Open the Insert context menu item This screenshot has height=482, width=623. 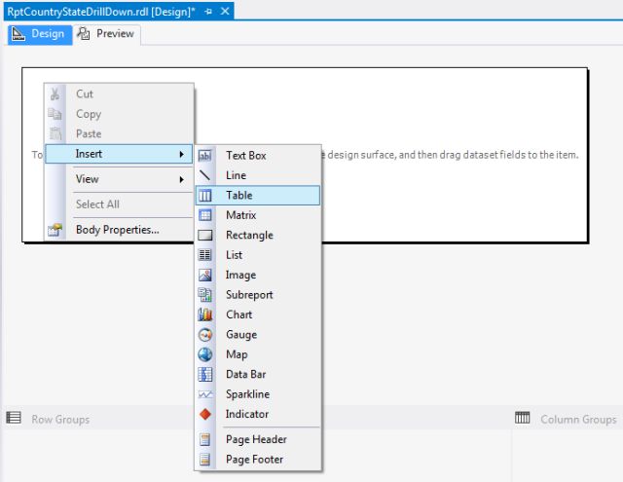pos(119,154)
